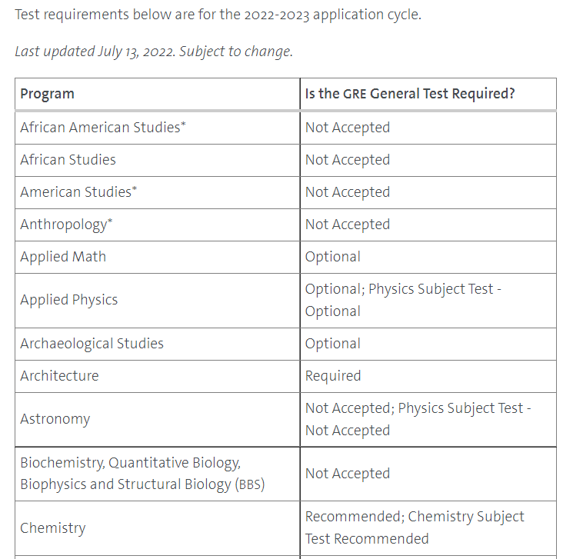This screenshot has height=559, width=573.
Task: Click the Archaeological Studies program cell
Action: click(92, 344)
